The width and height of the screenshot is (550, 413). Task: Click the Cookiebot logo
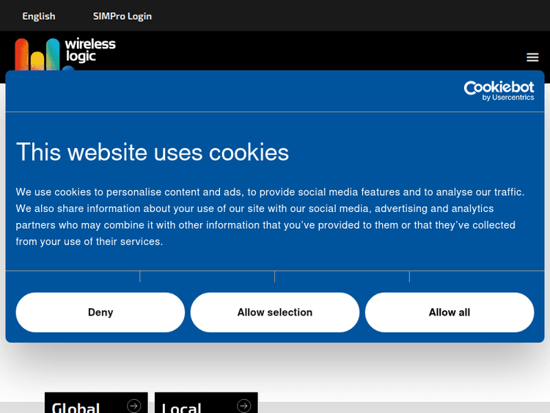click(x=499, y=88)
